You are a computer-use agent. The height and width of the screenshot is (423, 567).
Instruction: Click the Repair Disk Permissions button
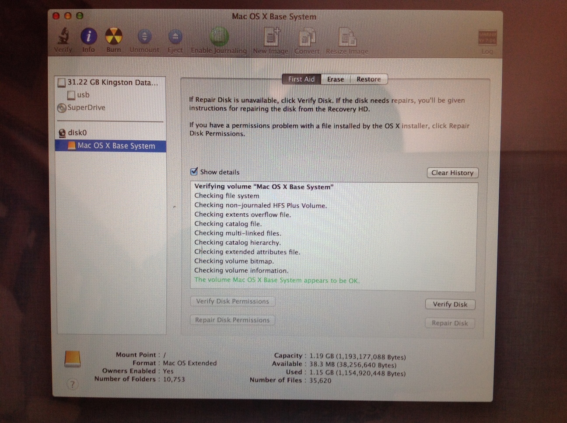pyautogui.click(x=232, y=320)
